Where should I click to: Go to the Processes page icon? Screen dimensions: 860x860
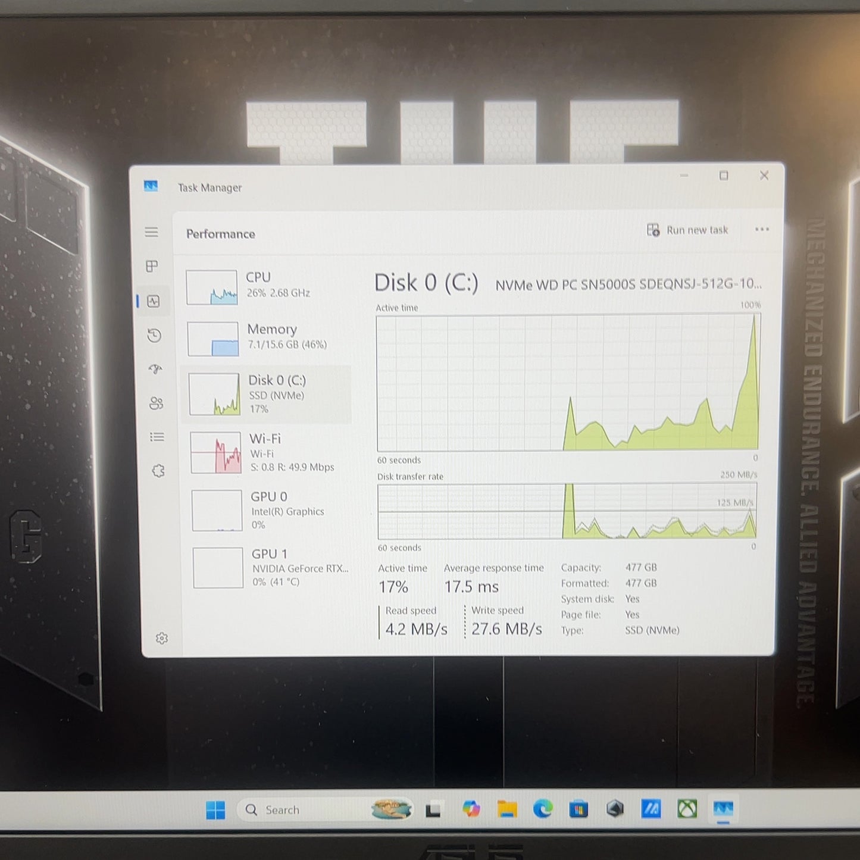pos(152,266)
